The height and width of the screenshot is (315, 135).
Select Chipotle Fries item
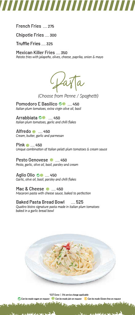[x=36, y=35]
